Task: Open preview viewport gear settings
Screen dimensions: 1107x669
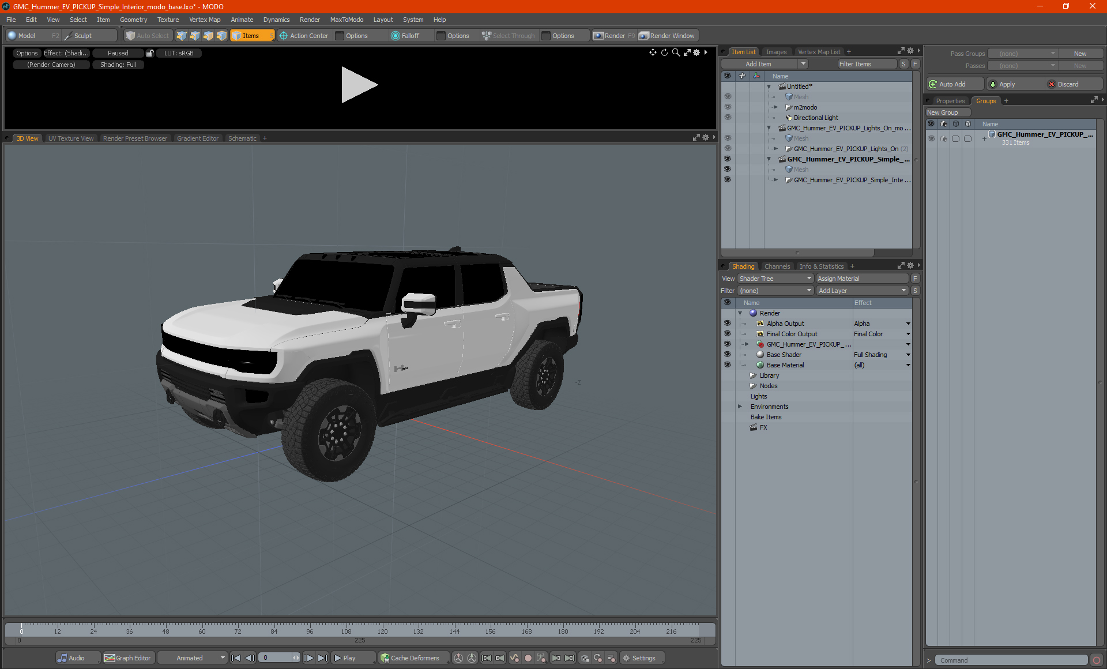Action: point(696,52)
